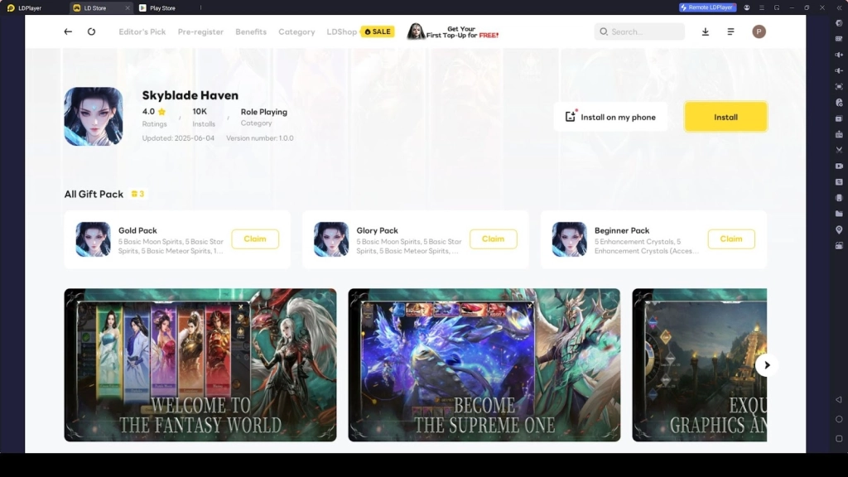Click the yellow Install button
The image size is (848, 477).
(725, 117)
